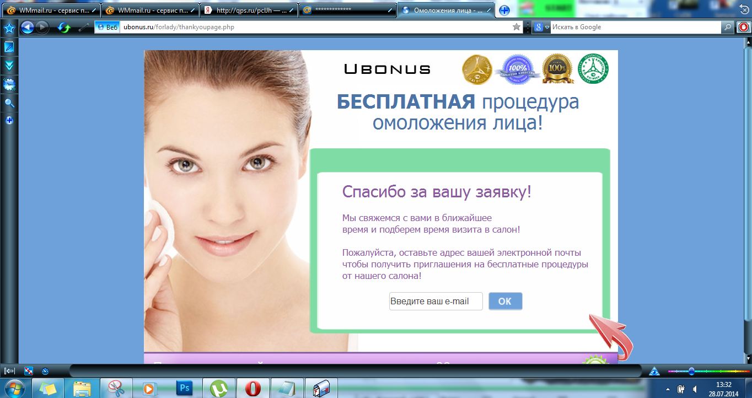Switch to the qps.ru tab
Image resolution: width=752 pixels, height=398 pixels.
[x=248, y=10]
